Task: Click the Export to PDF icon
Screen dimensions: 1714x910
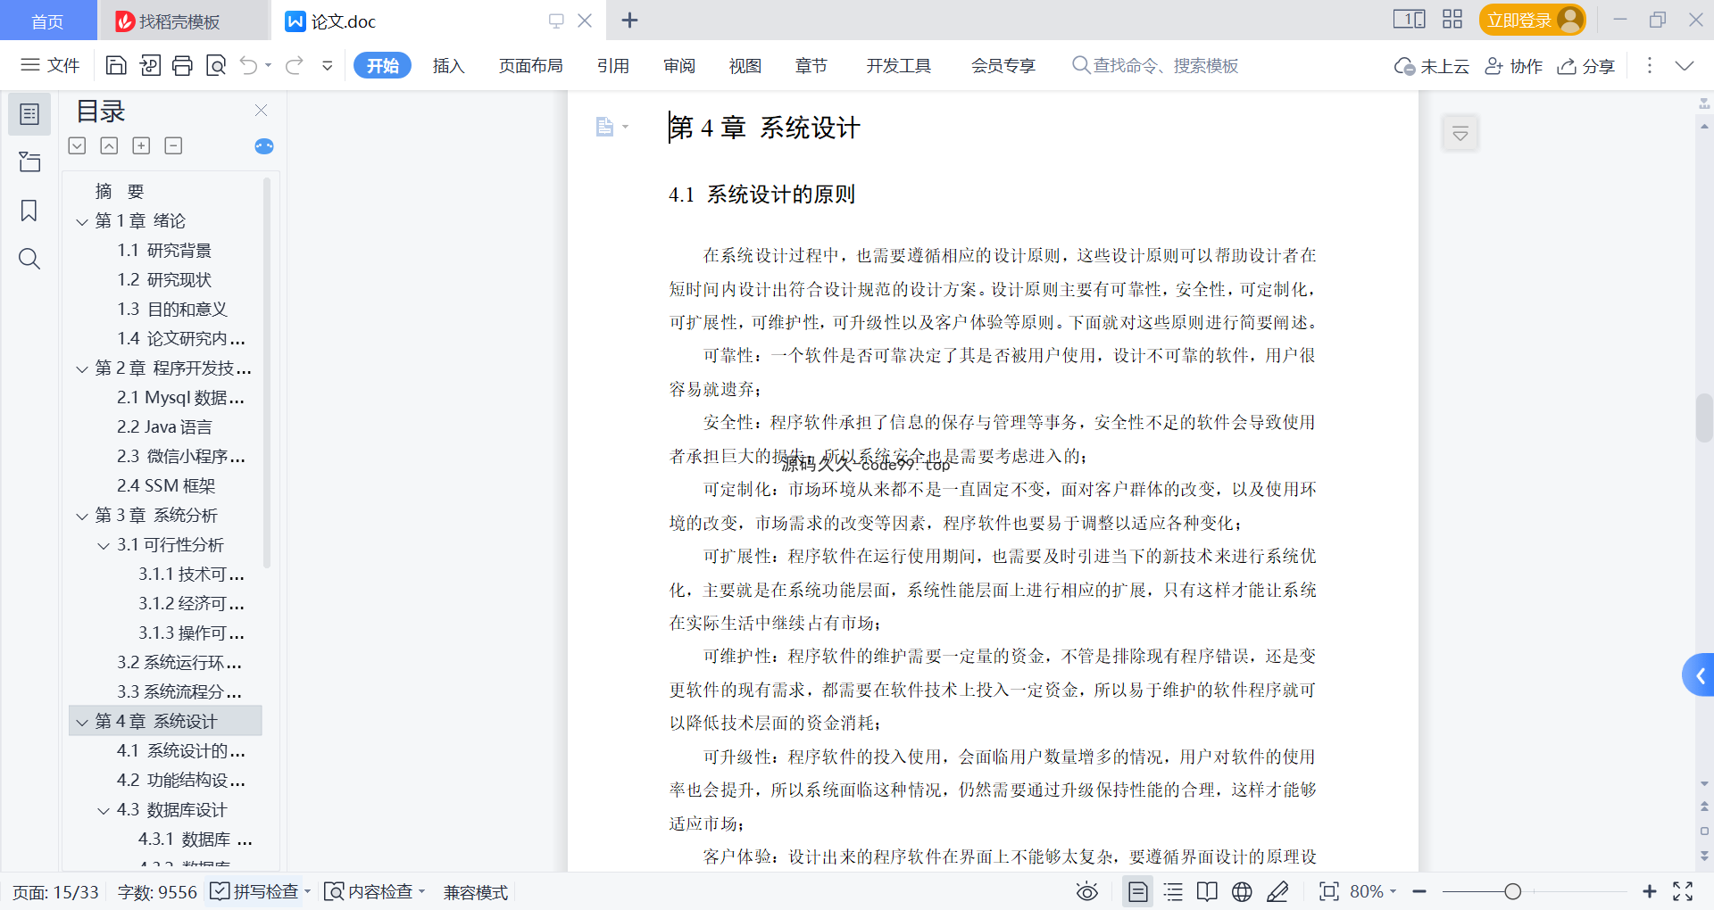Action: [150, 65]
